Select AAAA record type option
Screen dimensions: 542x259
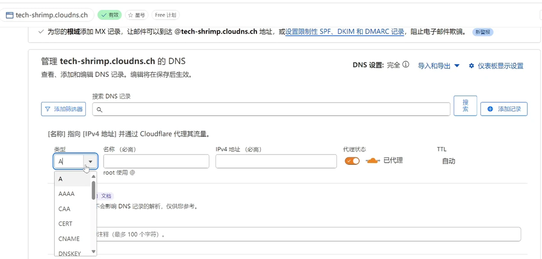pyautogui.click(x=73, y=194)
